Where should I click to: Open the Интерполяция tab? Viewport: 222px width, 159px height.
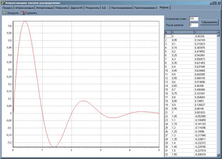44,8
